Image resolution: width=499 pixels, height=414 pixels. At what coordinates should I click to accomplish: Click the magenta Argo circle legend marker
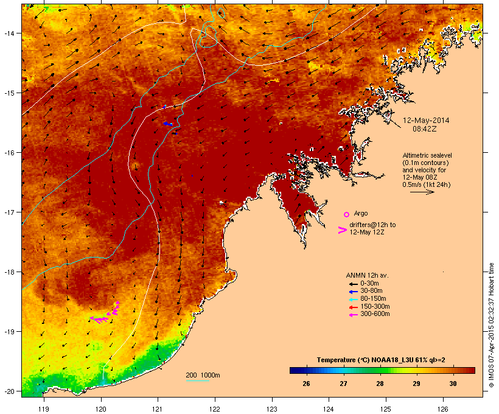pos(347,214)
